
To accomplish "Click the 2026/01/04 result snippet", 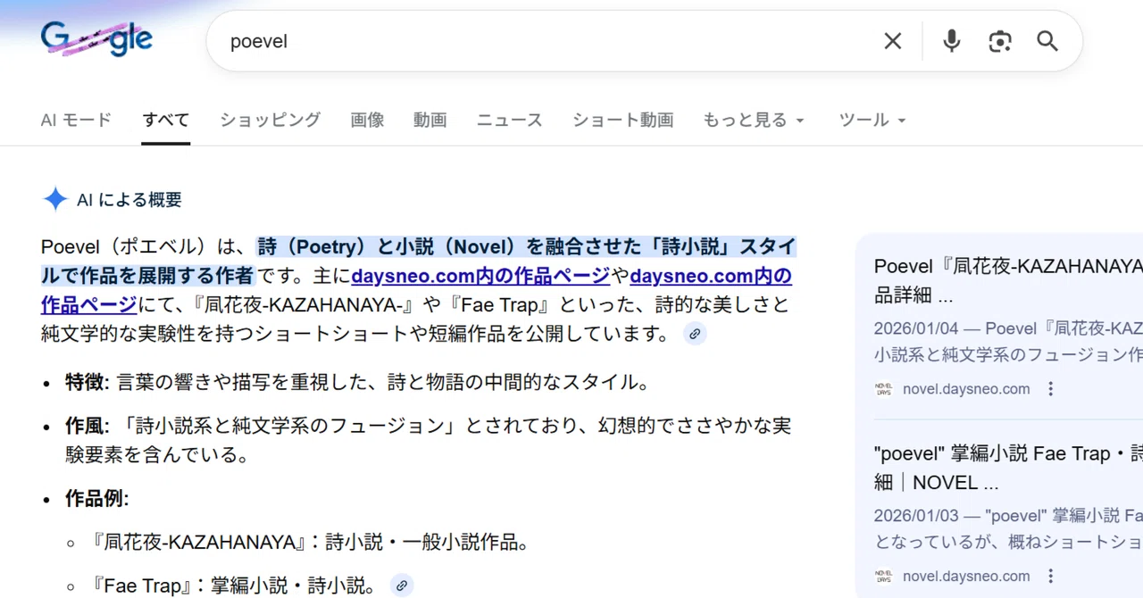I will (x=1008, y=341).
